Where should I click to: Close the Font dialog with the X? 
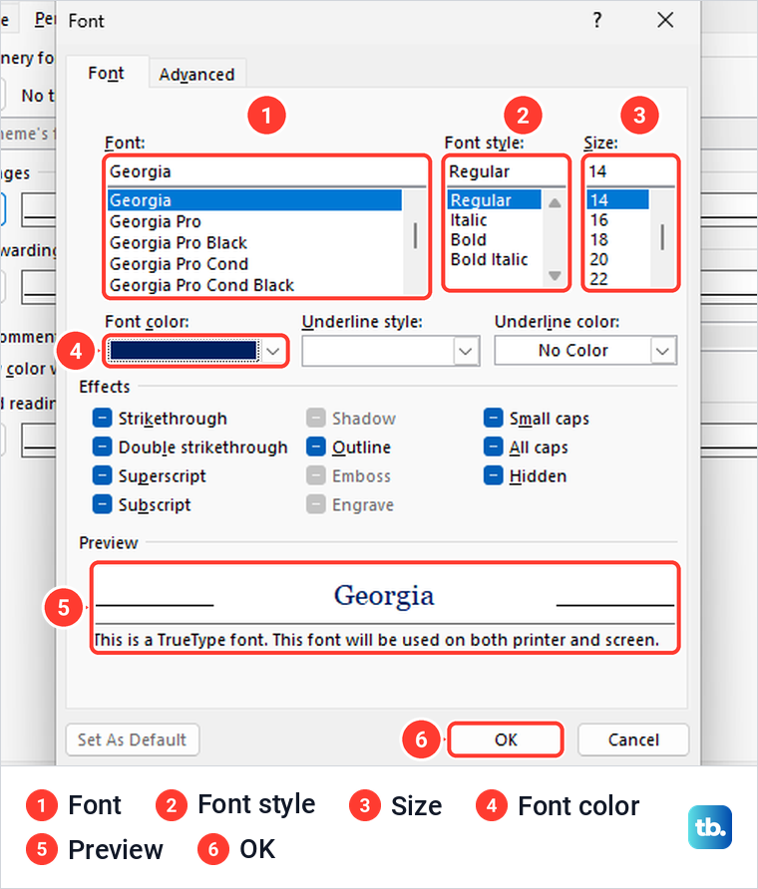665,20
